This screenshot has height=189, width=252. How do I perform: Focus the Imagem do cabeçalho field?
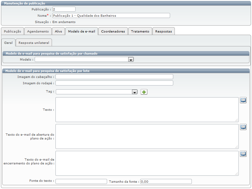point(114,77)
